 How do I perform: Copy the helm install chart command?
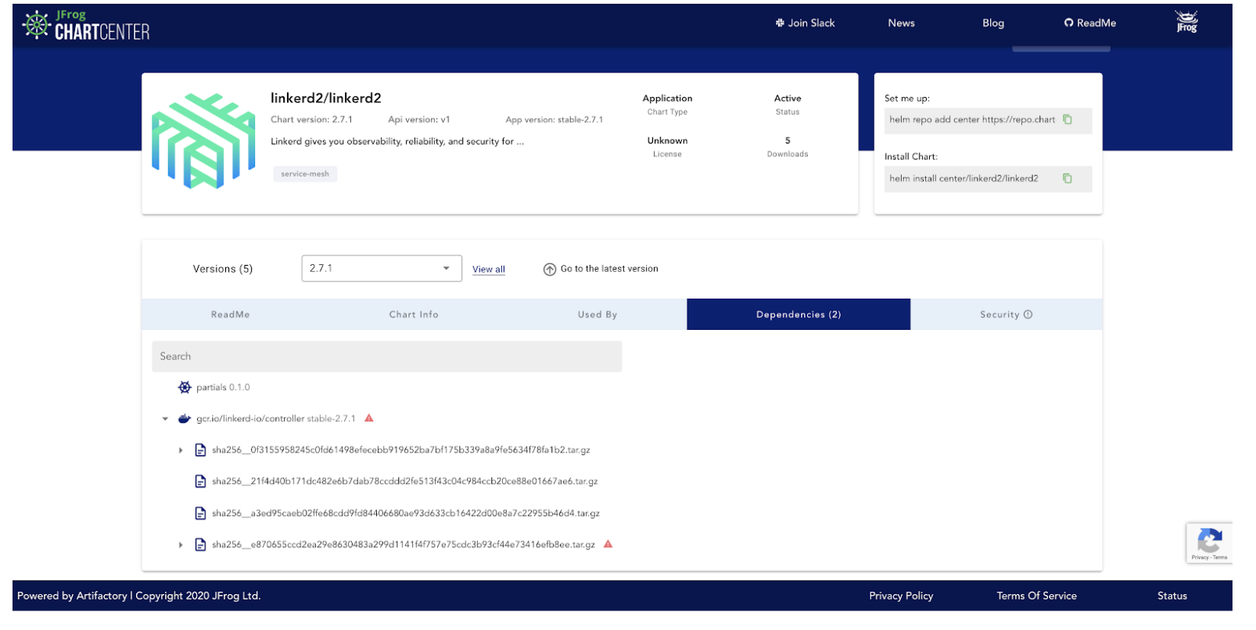(x=1067, y=178)
